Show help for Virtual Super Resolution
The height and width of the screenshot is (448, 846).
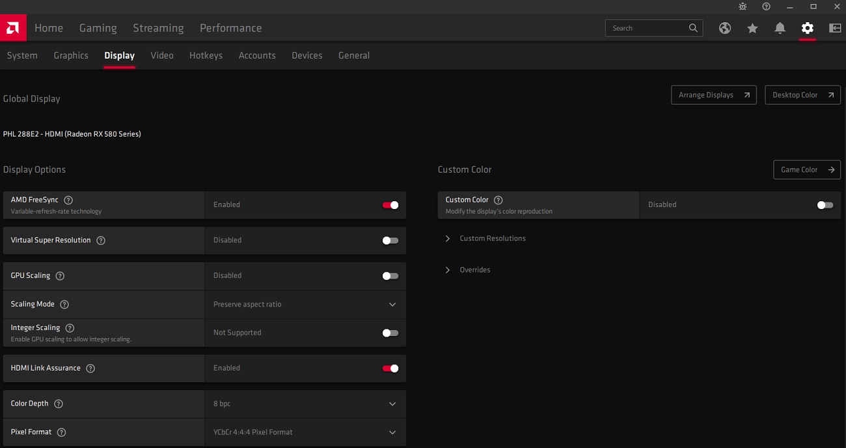click(x=101, y=240)
